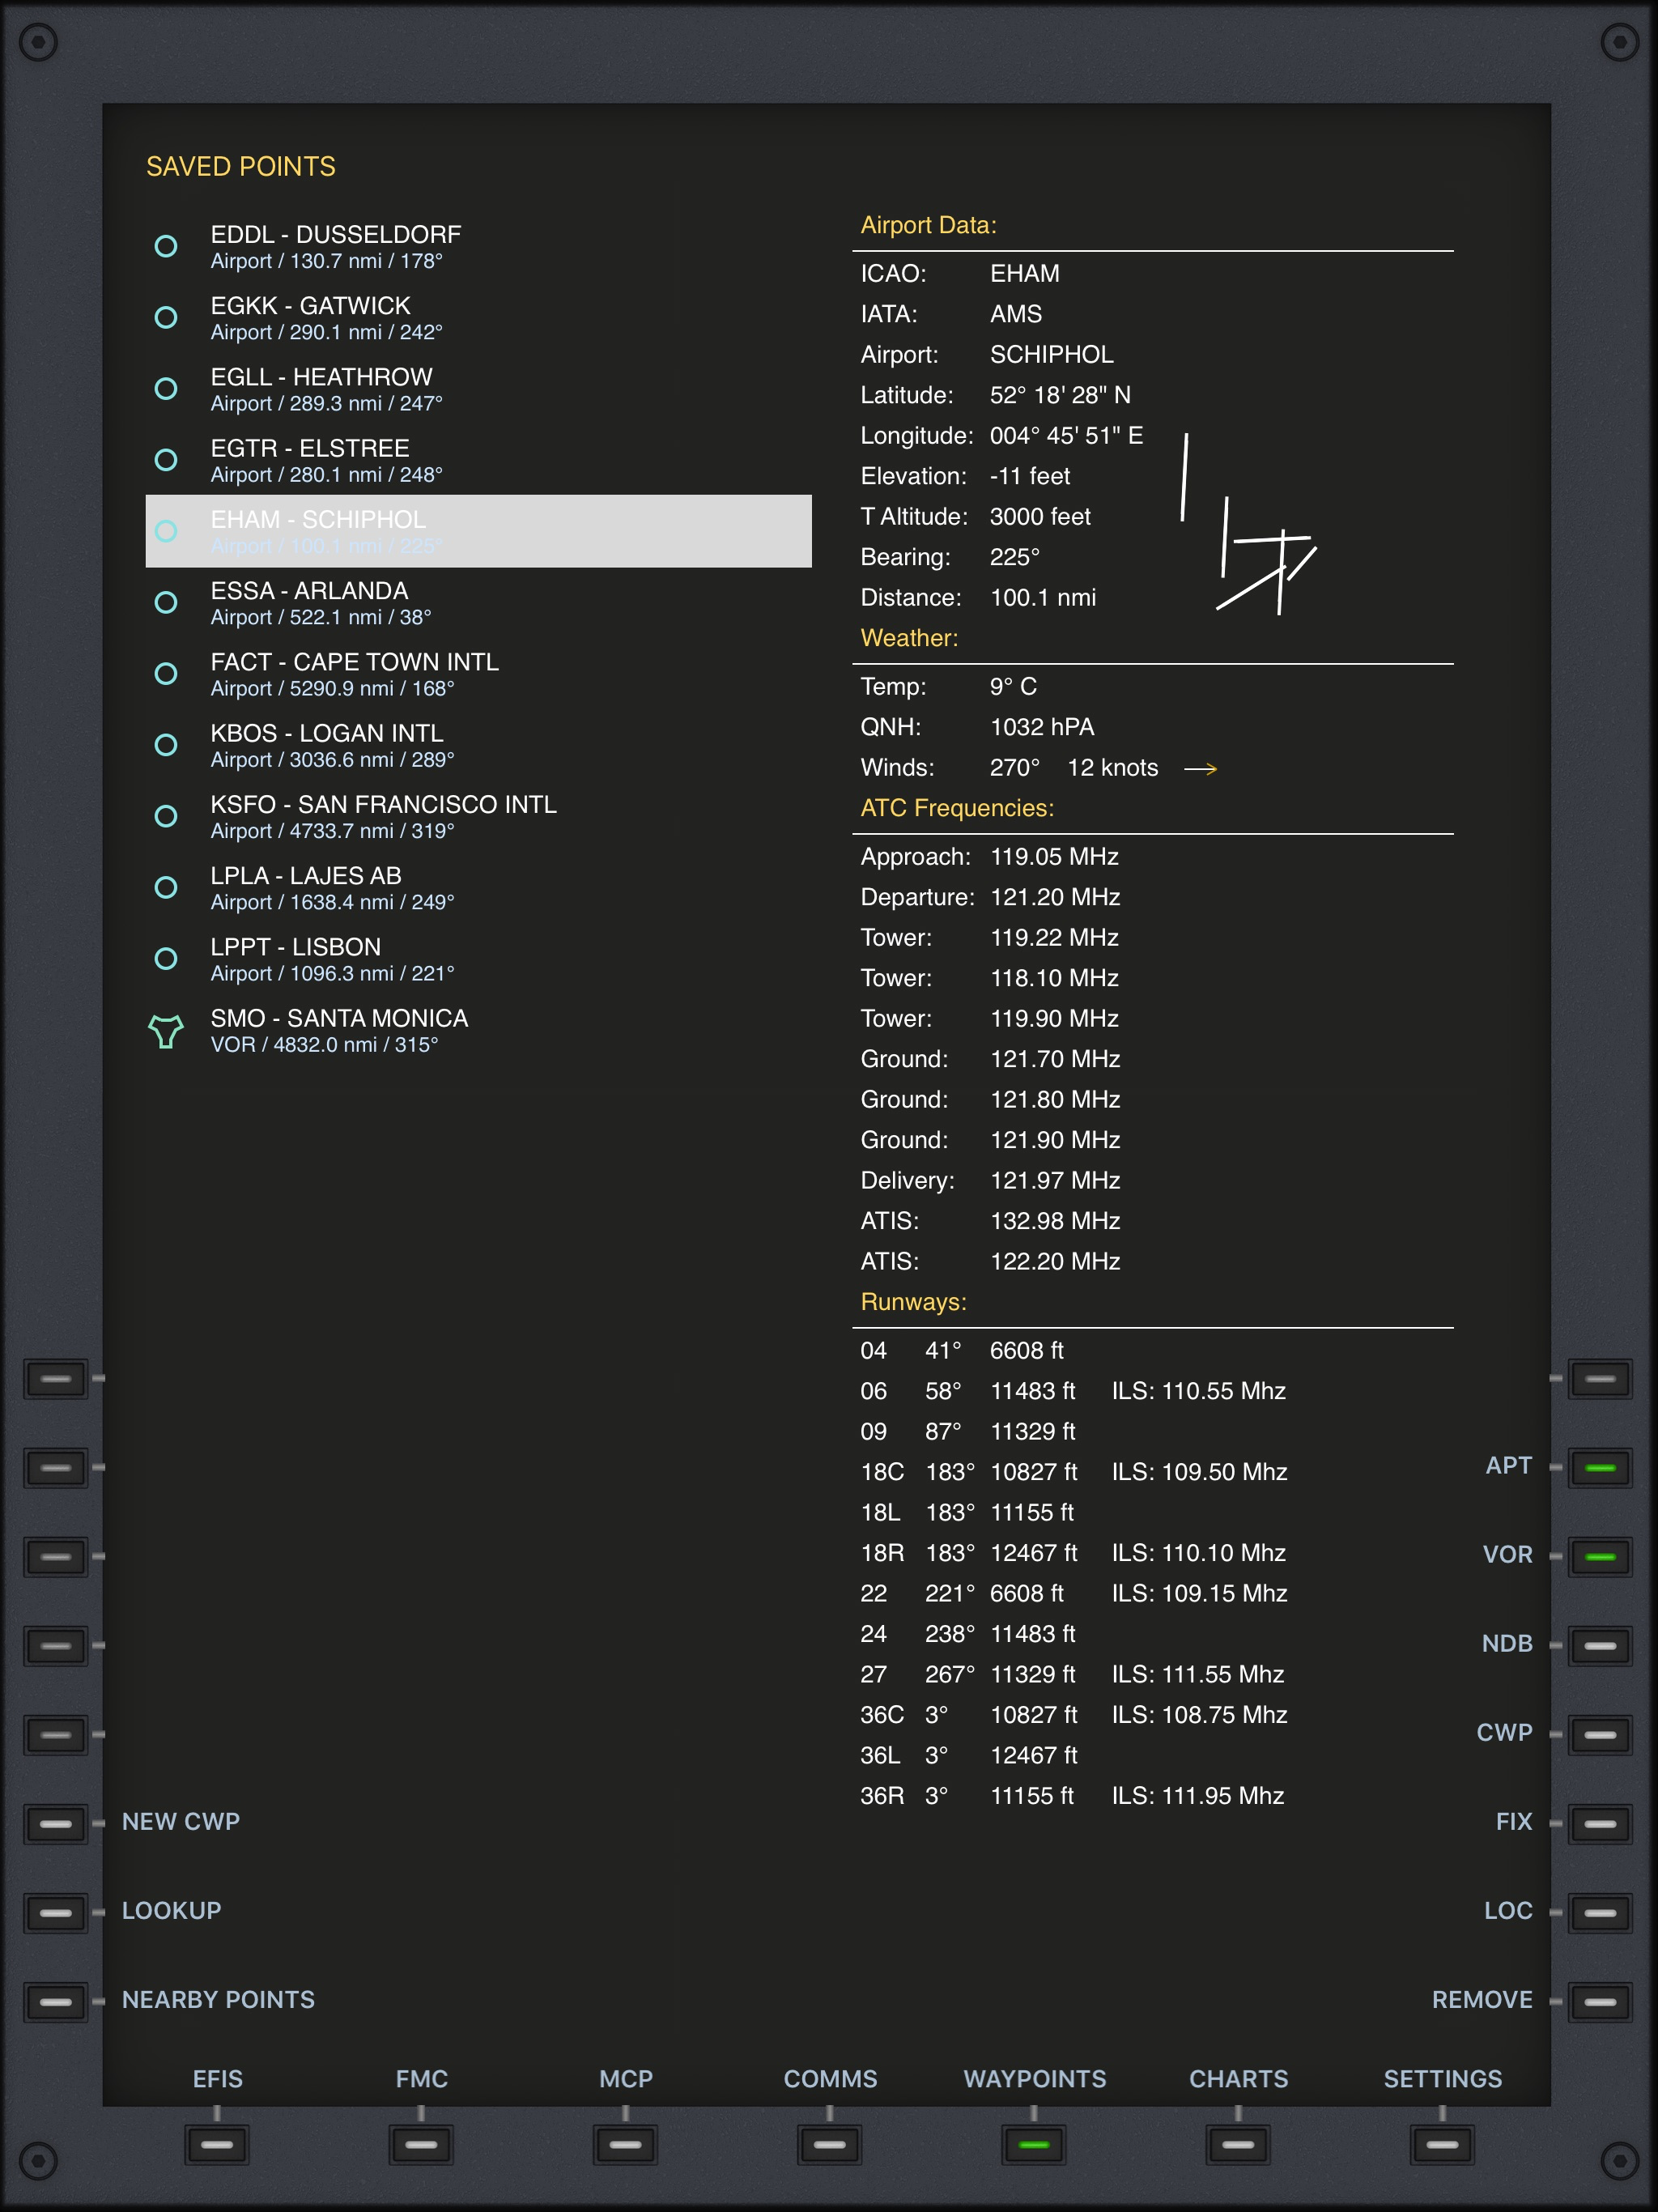1658x2212 pixels.
Task: Click the SMO Santa Monica VOR symbol
Action: pyautogui.click(x=166, y=1031)
